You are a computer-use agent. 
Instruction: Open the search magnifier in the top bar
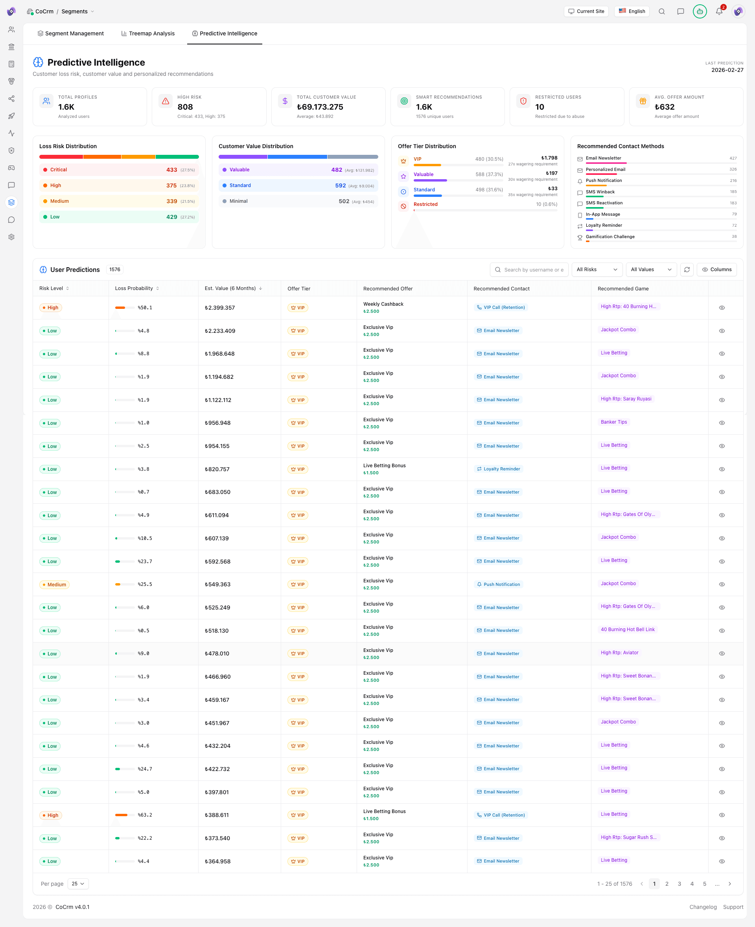point(661,11)
